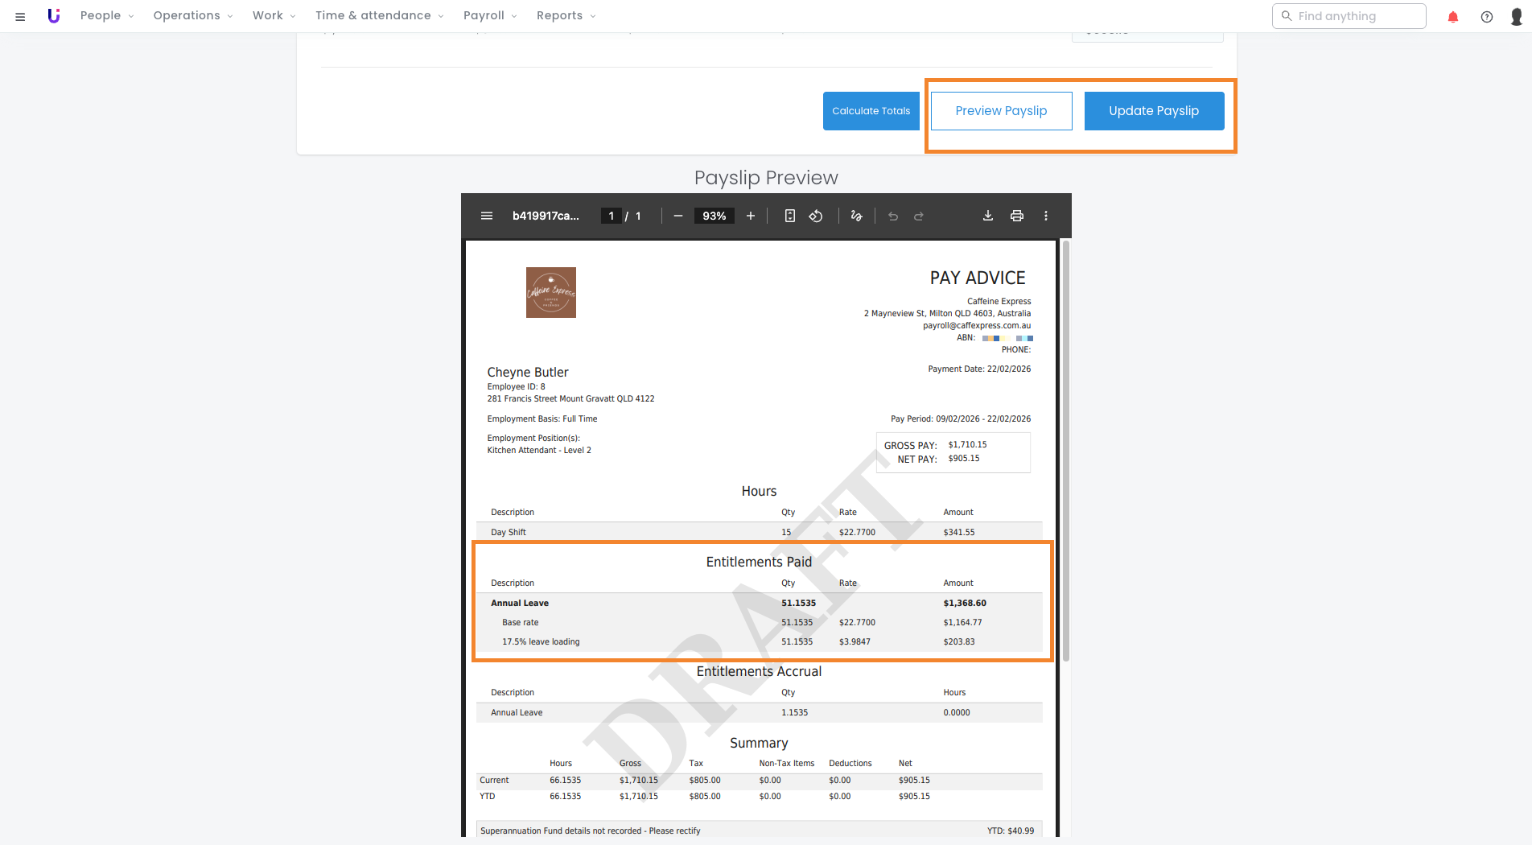Select the PDF draw annotation tool
This screenshot has width=1532, height=845.
(856, 216)
